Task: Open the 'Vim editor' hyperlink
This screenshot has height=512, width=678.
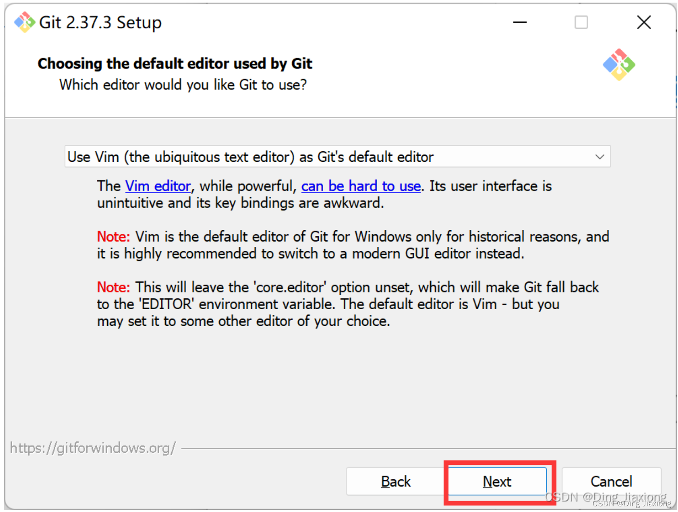Action: point(158,186)
